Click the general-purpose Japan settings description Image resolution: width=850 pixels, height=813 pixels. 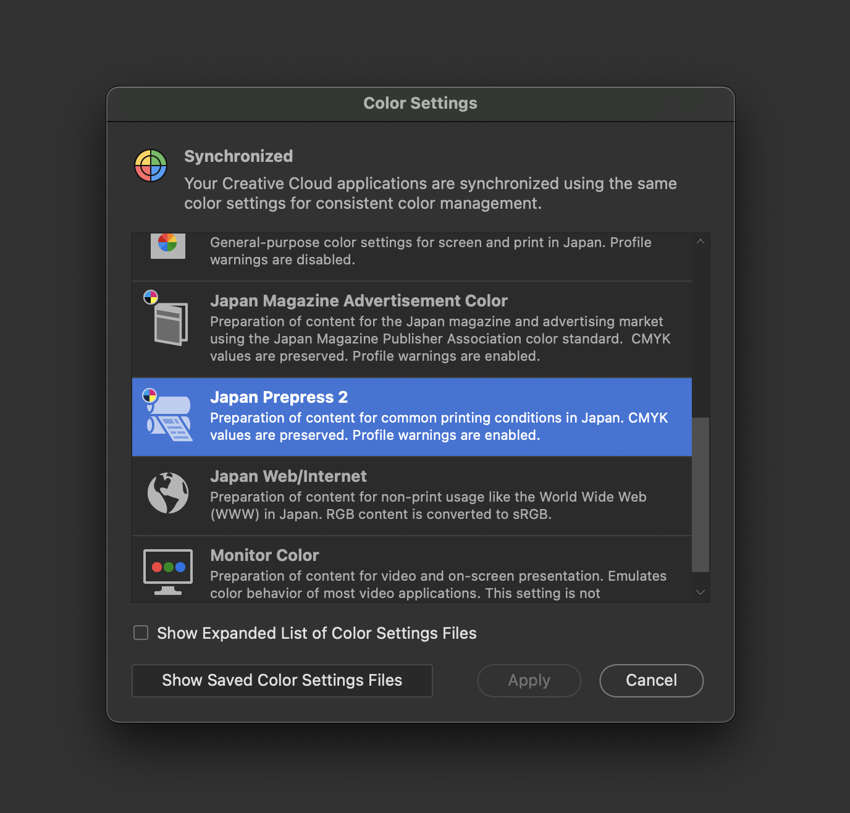click(x=431, y=251)
